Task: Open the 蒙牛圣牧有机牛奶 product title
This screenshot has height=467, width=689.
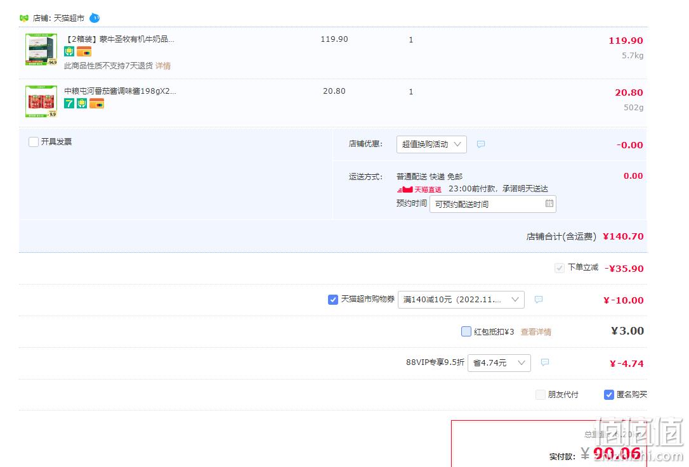Action: click(x=119, y=39)
